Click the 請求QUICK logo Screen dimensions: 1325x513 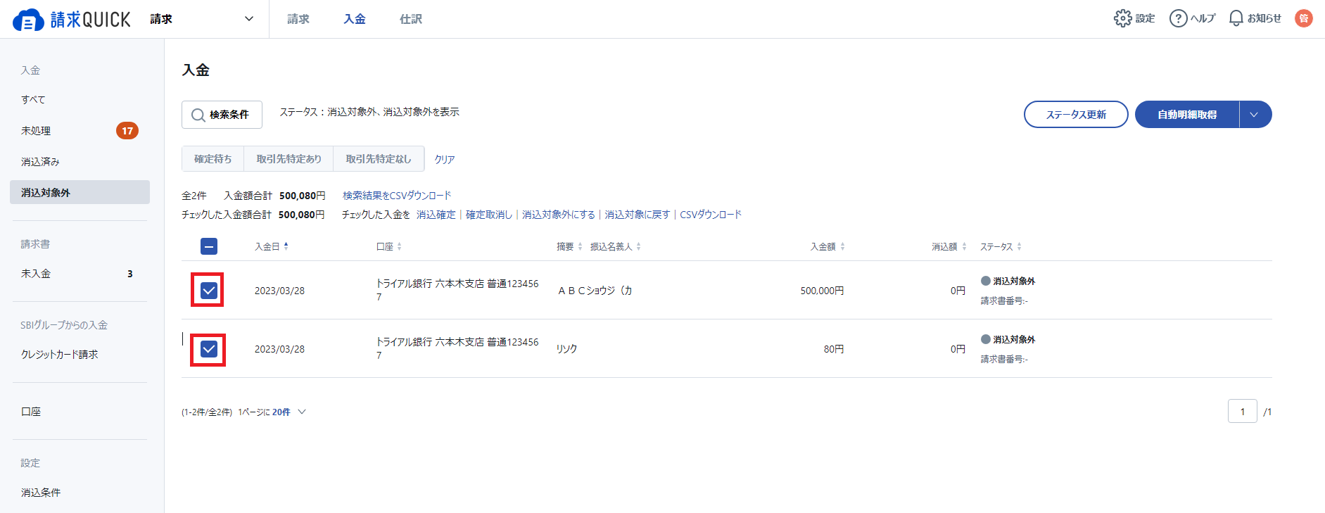72,19
